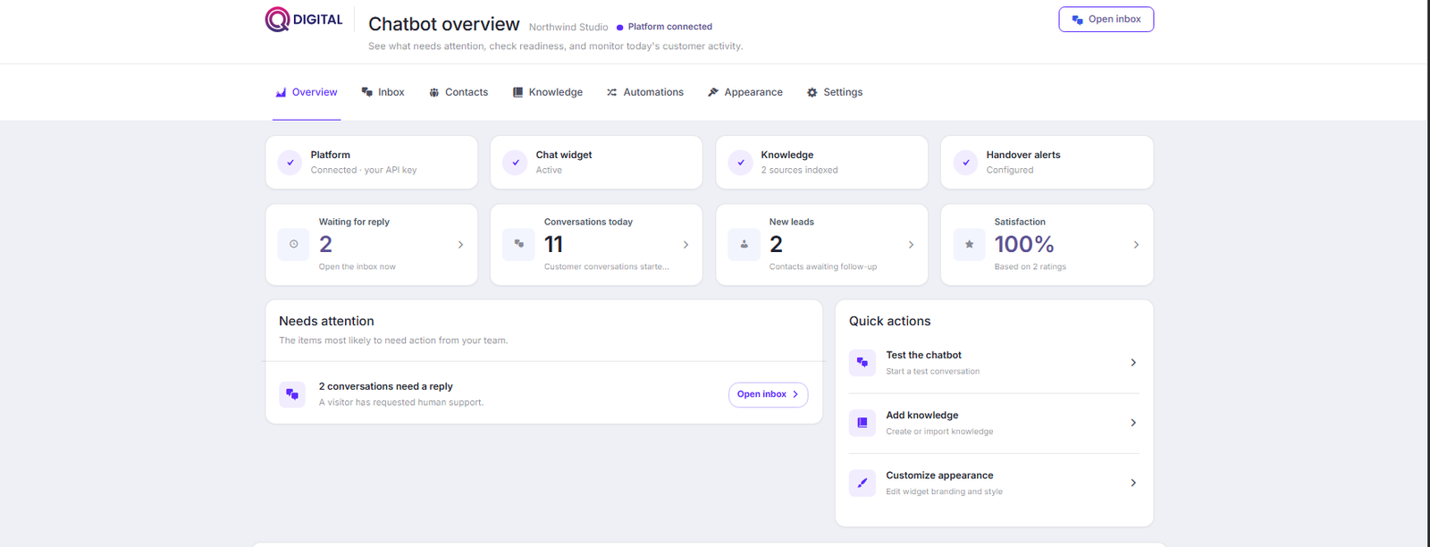The width and height of the screenshot is (1430, 547).
Task: Click the Needs attention heading
Action: point(326,321)
